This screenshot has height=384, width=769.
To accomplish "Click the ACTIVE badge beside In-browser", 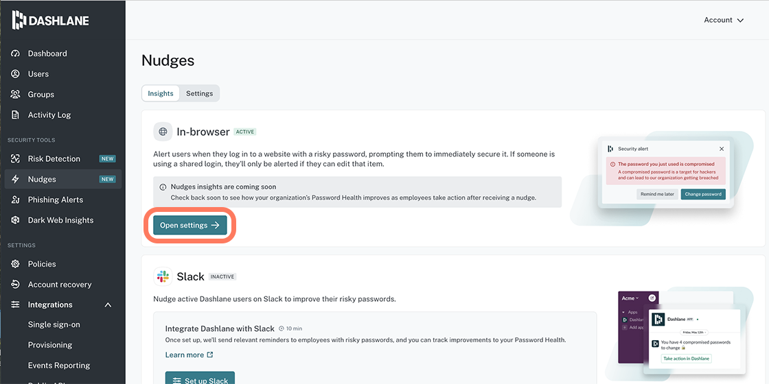I will pyautogui.click(x=245, y=132).
